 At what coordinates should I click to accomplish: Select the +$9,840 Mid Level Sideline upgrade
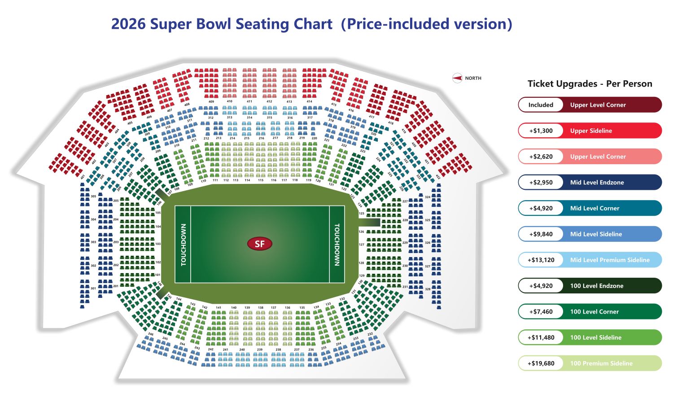[590, 234]
